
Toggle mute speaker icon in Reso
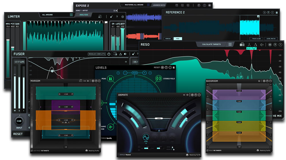[262, 45]
